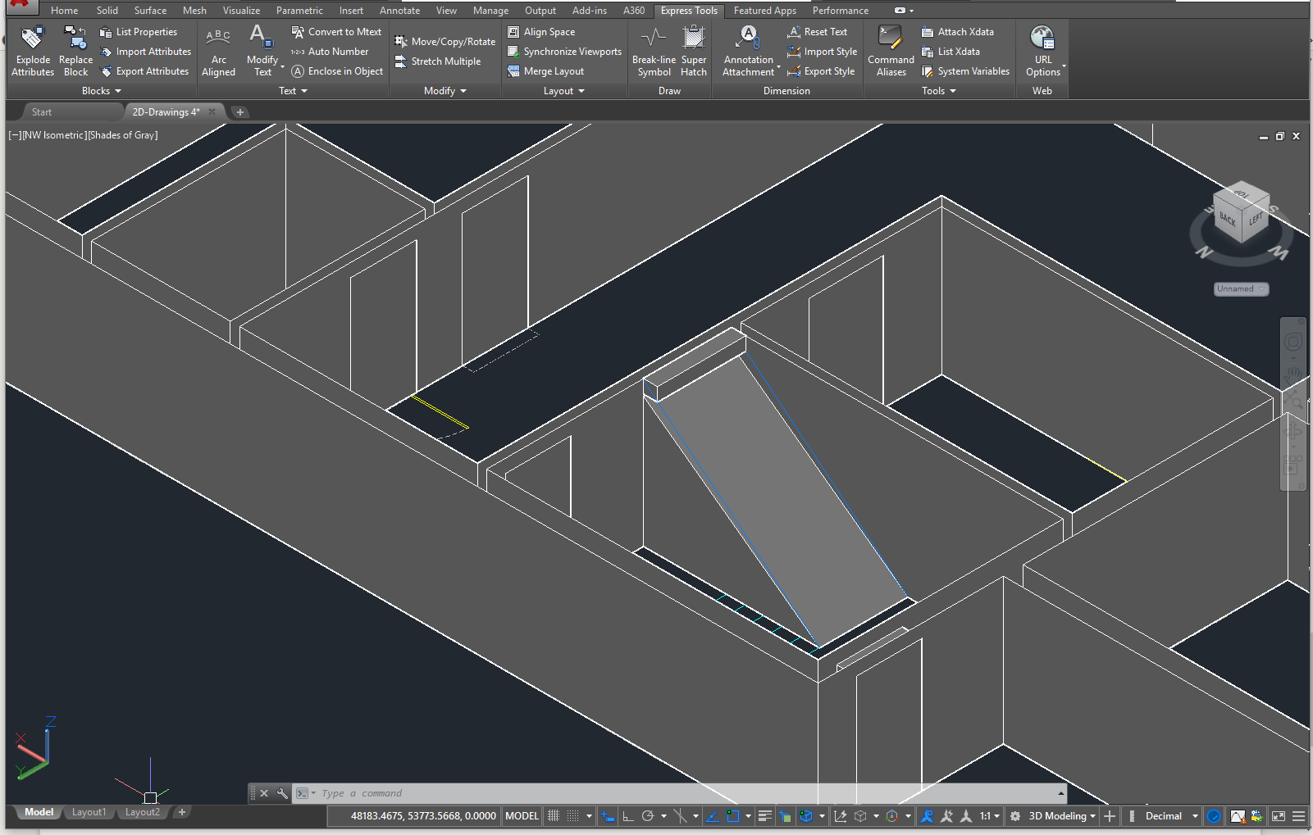The image size is (1313, 835).
Task: Expand the Blocks panel dropdown
Action: (x=102, y=91)
